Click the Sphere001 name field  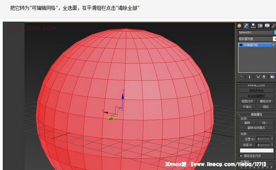(255, 32)
